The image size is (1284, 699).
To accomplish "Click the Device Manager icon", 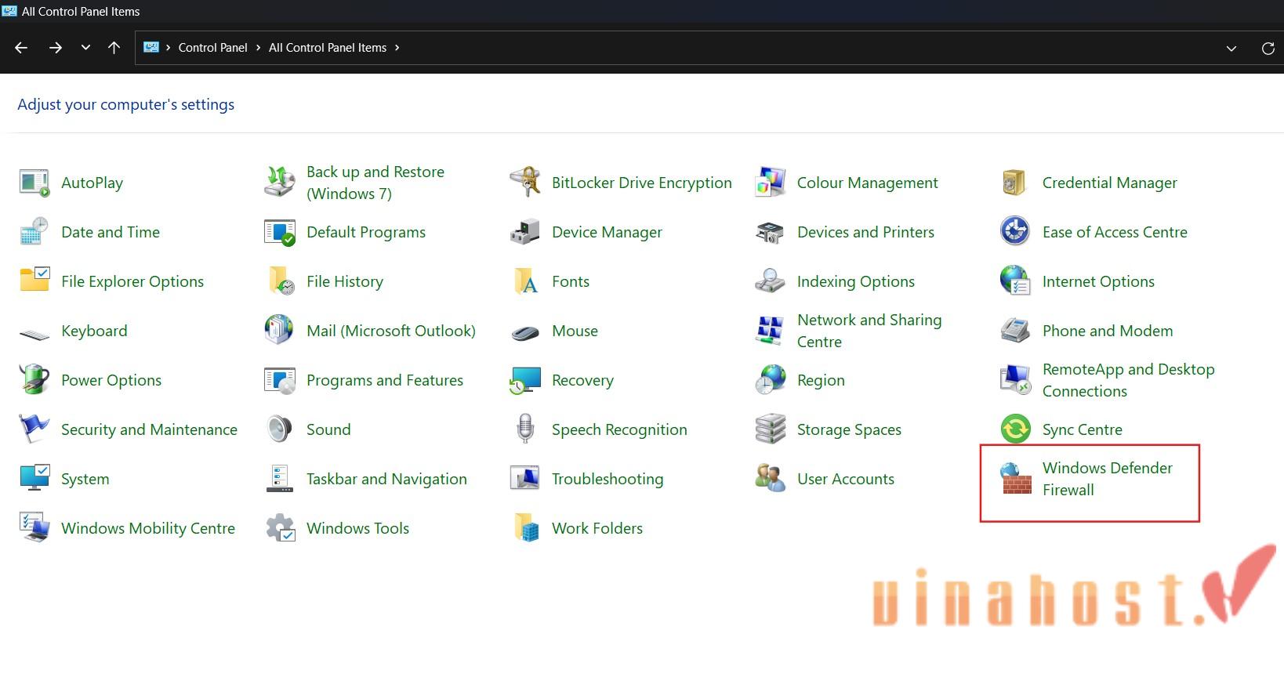I will click(x=524, y=232).
